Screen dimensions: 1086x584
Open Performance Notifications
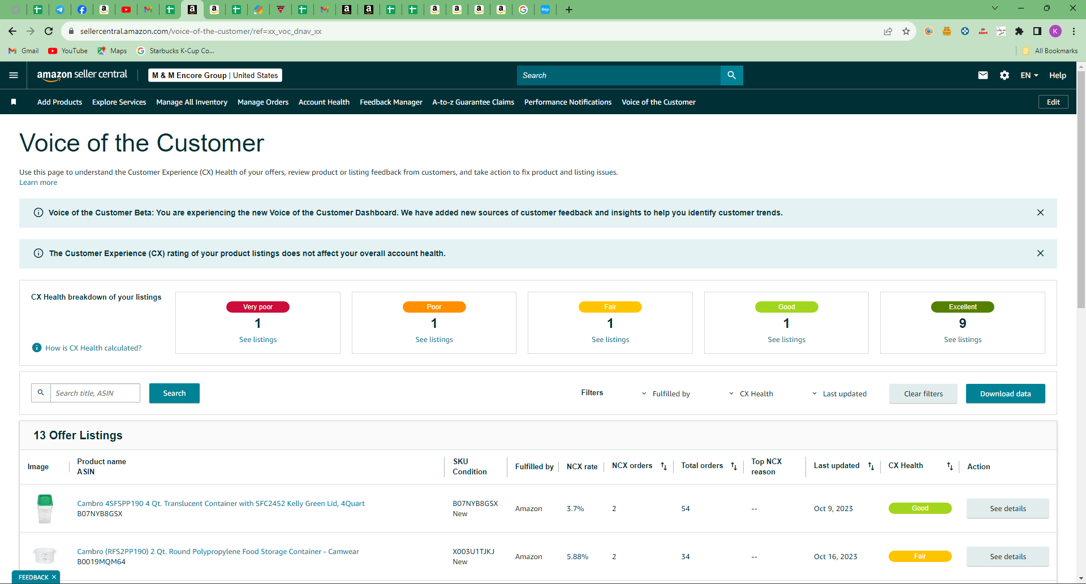(568, 102)
